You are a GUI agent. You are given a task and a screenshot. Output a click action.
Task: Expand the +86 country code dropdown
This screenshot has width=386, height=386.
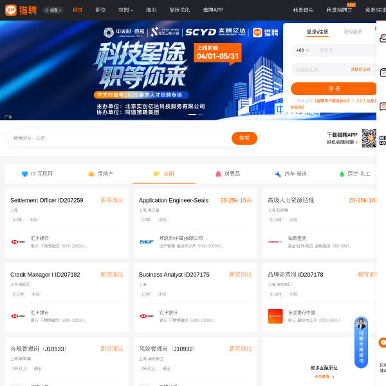coord(302,50)
